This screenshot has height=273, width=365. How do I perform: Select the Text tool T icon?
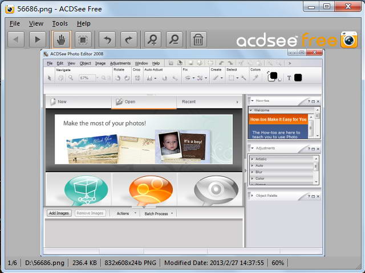coord(289,78)
